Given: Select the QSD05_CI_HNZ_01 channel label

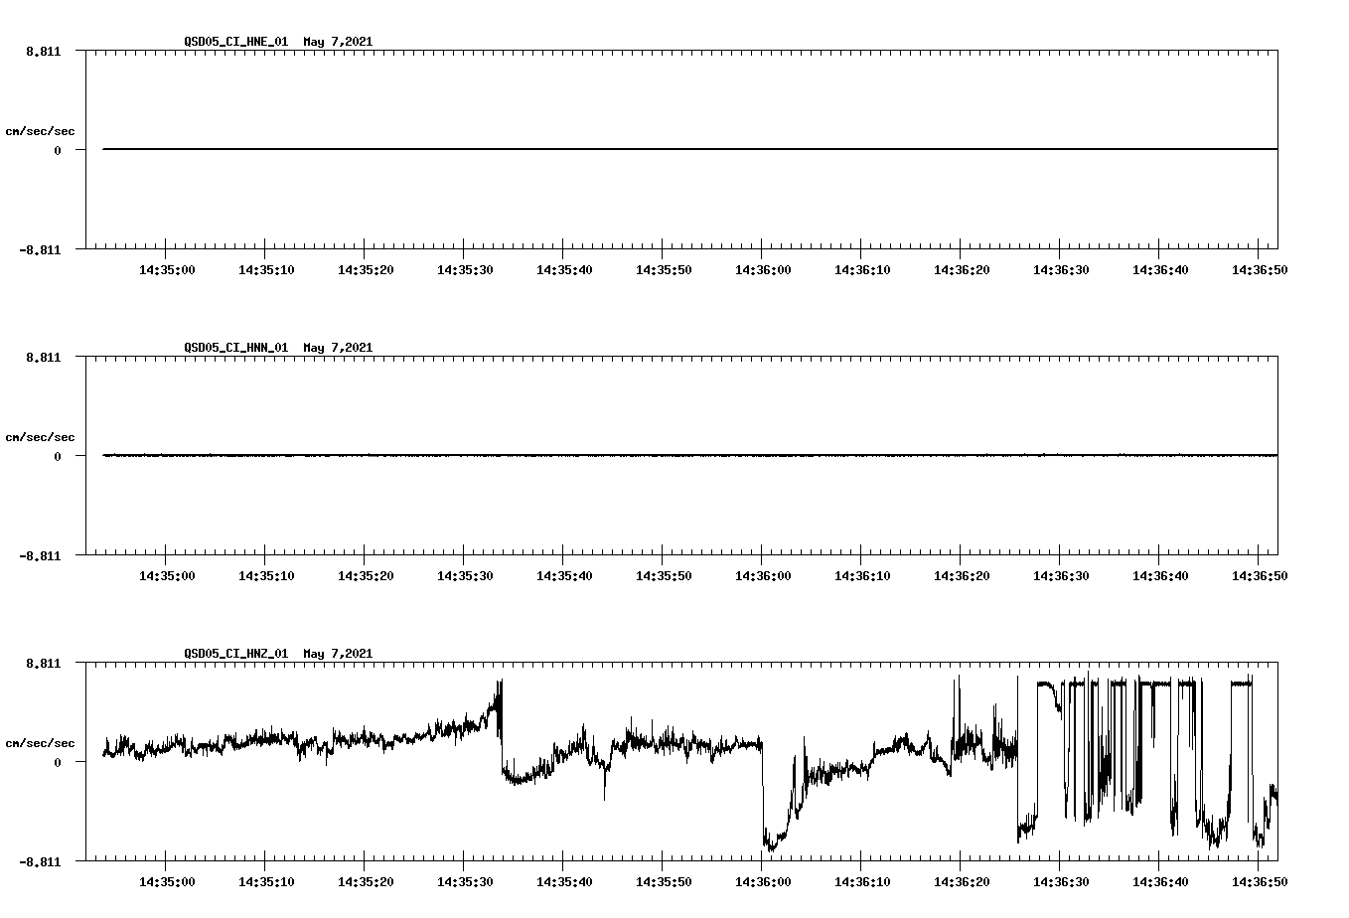Looking at the screenshot, I should click(238, 654).
